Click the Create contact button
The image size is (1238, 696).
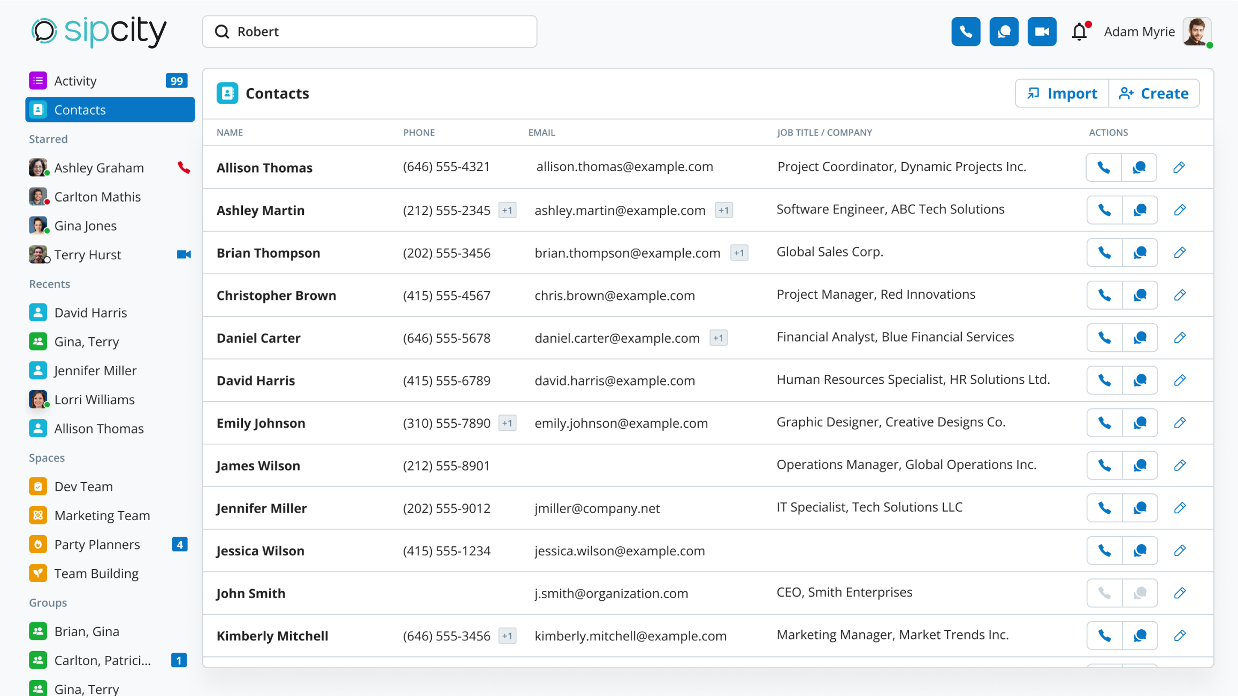tap(1154, 94)
